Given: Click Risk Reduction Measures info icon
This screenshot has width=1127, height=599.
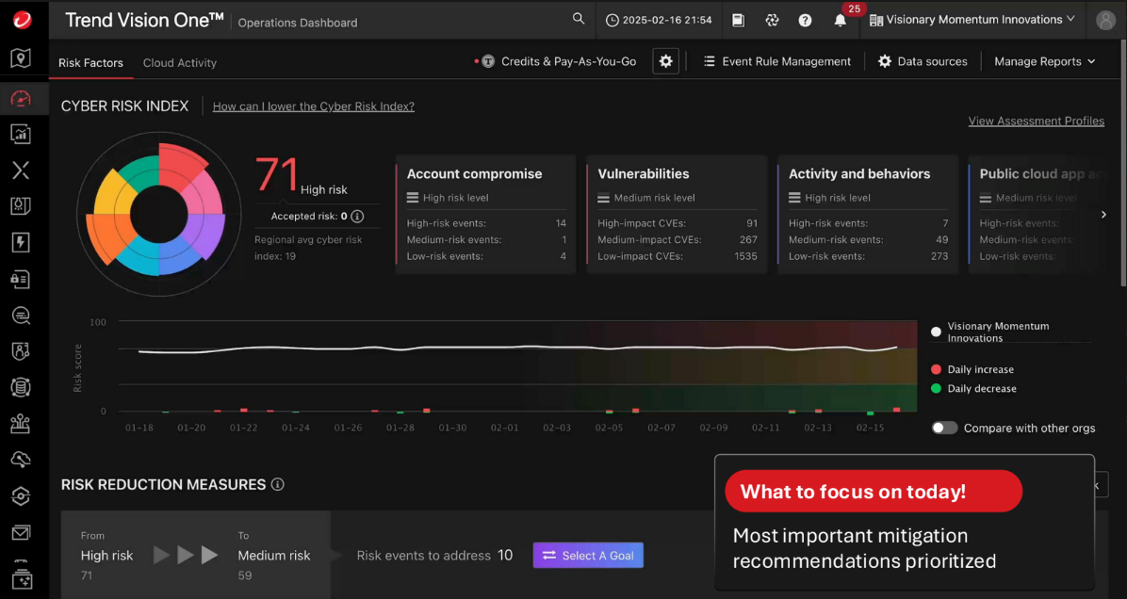Looking at the screenshot, I should (x=277, y=485).
